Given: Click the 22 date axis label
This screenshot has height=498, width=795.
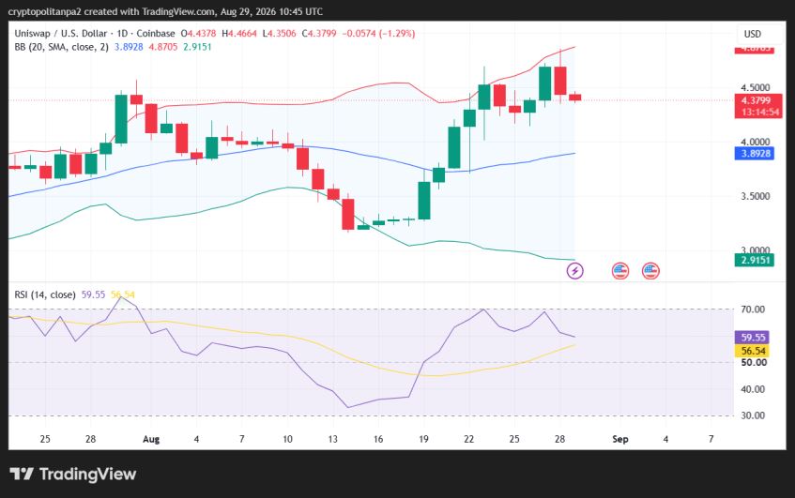Looking at the screenshot, I should pyautogui.click(x=468, y=439).
